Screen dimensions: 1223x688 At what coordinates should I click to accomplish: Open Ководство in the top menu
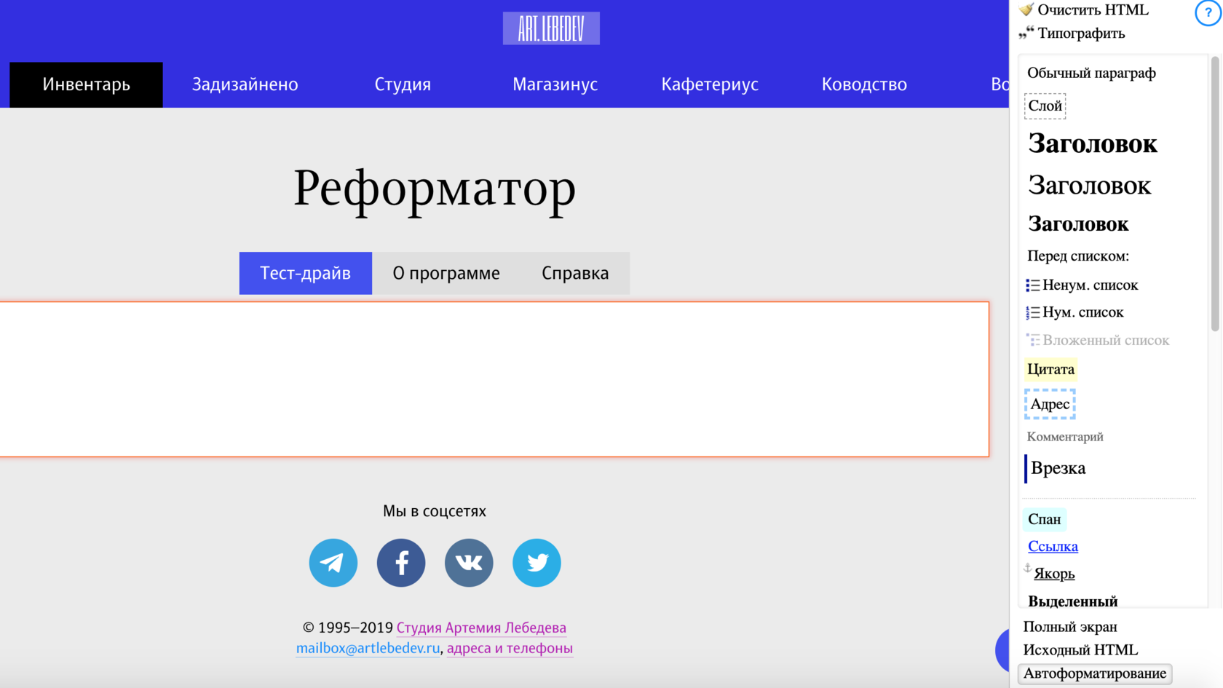[864, 84]
